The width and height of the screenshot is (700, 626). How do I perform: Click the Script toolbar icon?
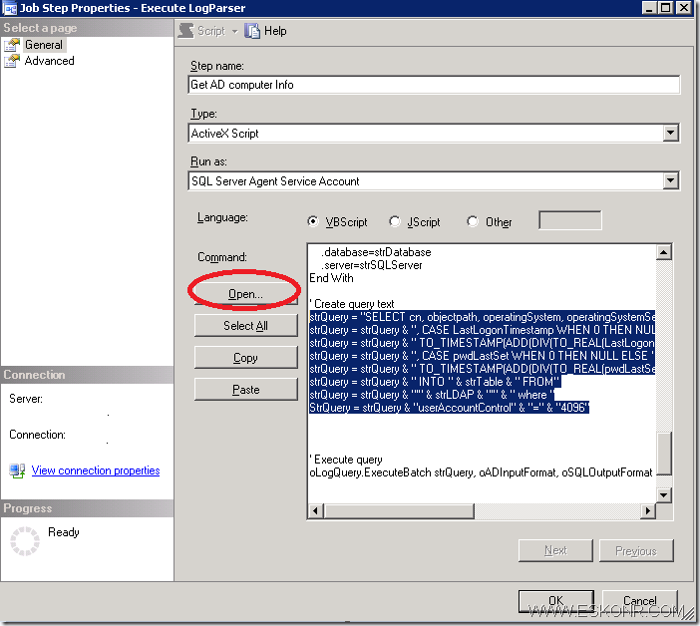(186, 31)
